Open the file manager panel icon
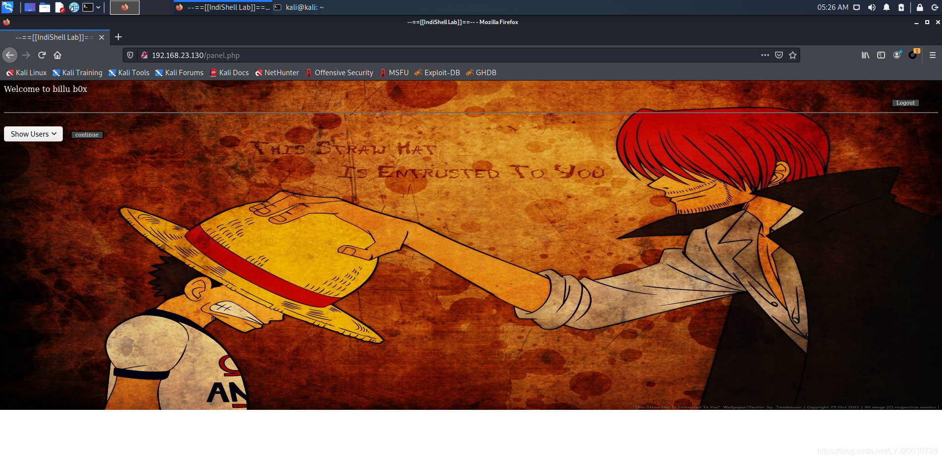Screen dimensions: 942x460 pos(45,7)
